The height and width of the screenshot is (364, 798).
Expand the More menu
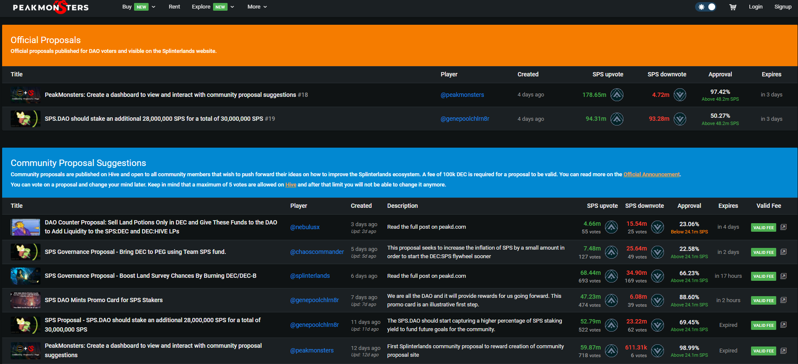pyautogui.click(x=257, y=7)
